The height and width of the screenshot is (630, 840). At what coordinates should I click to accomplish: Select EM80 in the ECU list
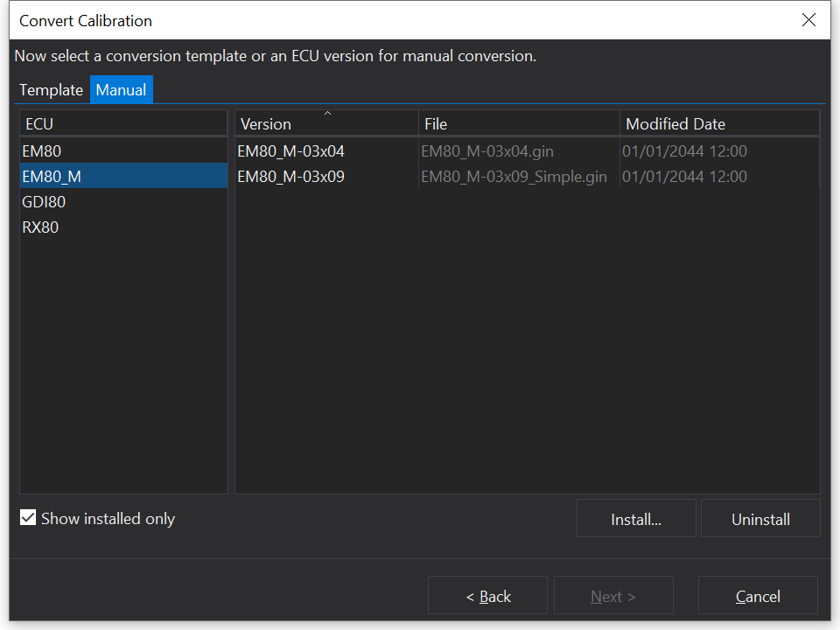point(42,151)
